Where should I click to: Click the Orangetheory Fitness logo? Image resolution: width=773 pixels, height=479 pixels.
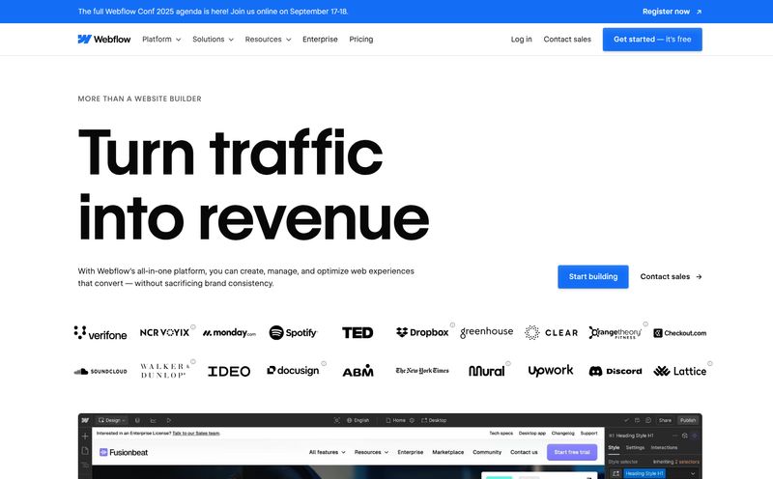point(616,332)
